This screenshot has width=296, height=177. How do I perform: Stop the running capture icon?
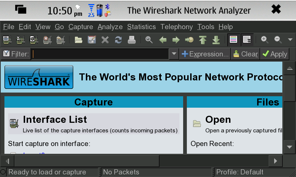(x=47, y=40)
